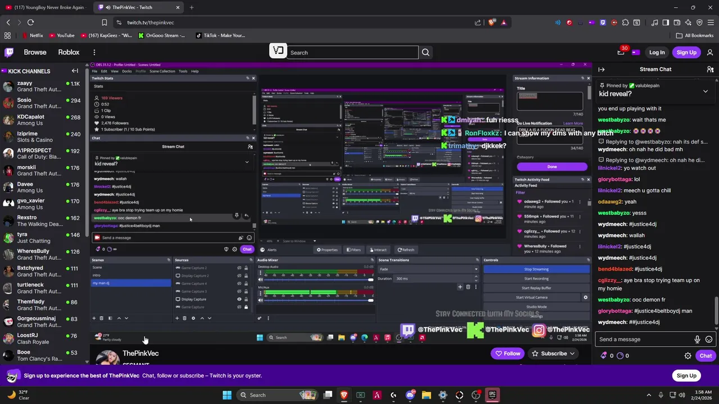Open the All Bookmarks folder
The image size is (719, 404).
pos(695,35)
